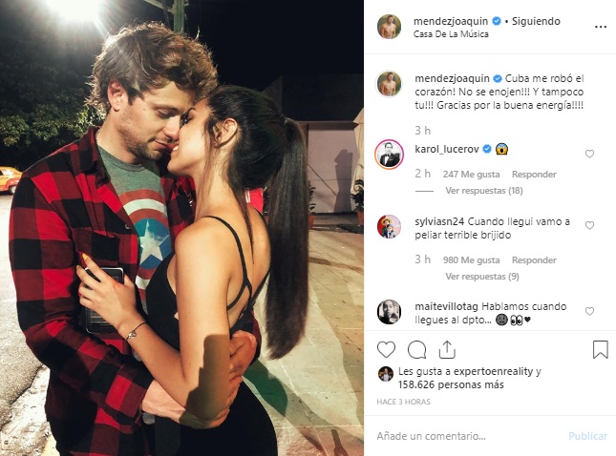
Task: Like karol_lucerov's comment
Action: coord(589,154)
